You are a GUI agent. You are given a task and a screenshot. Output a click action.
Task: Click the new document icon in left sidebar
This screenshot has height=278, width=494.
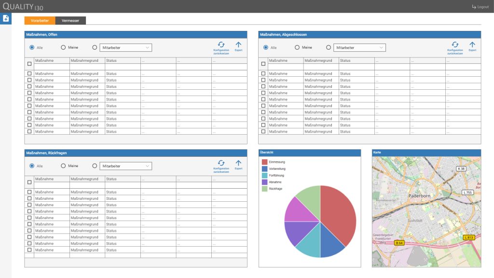pos(6,18)
